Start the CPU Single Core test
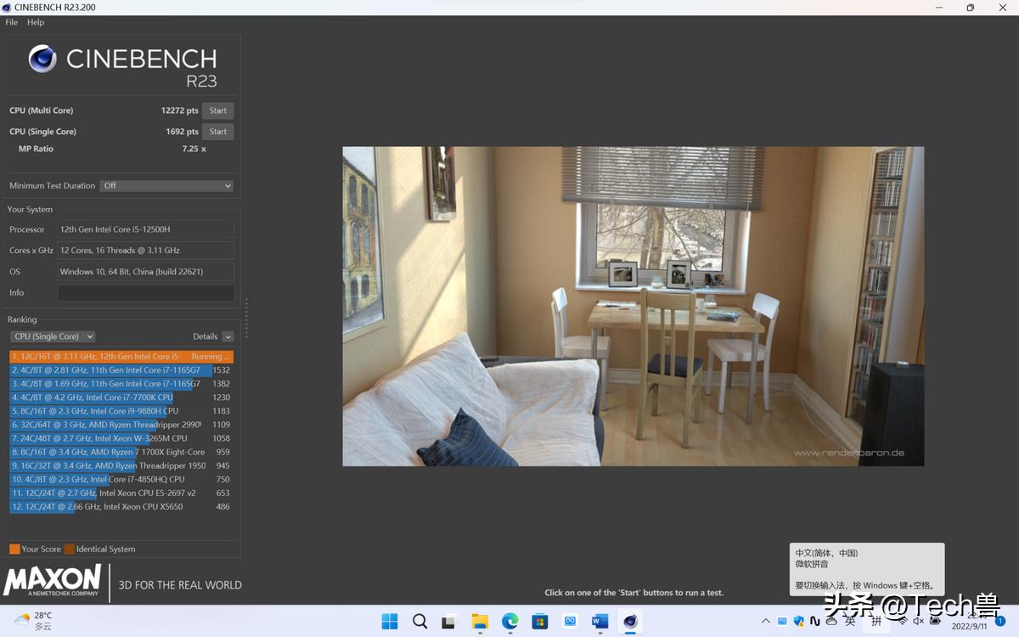The image size is (1019, 637). click(218, 132)
